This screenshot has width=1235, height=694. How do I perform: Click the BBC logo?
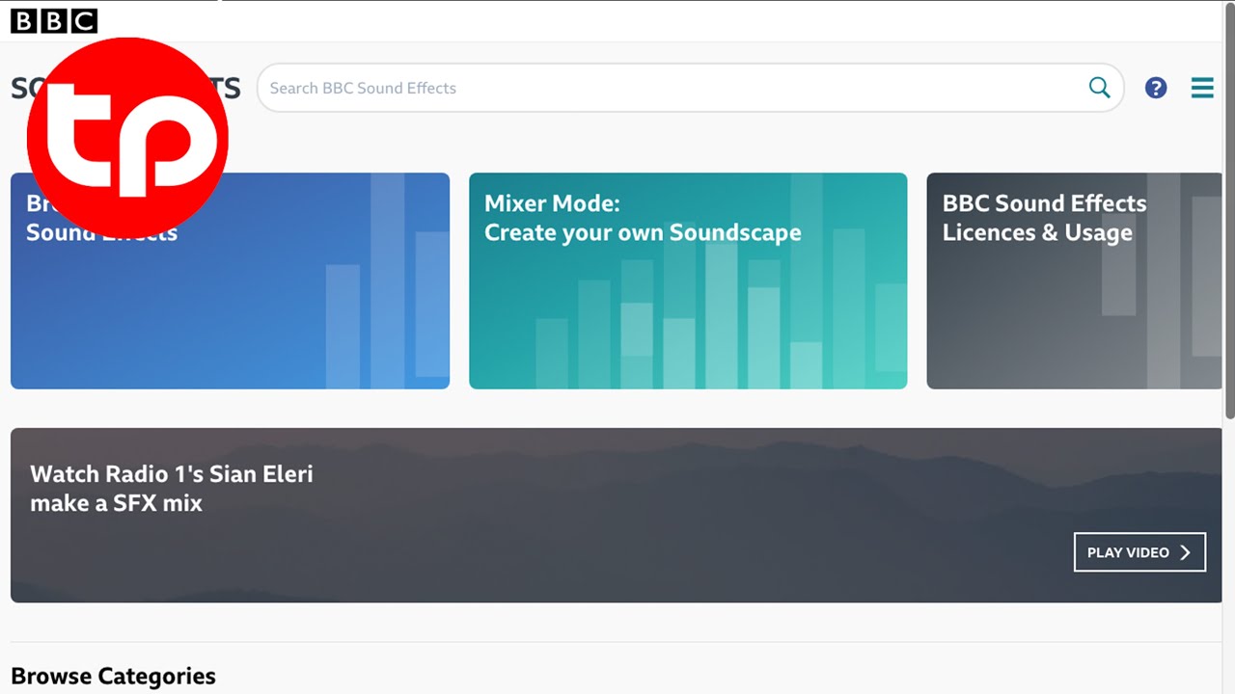click(x=54, y=21)
